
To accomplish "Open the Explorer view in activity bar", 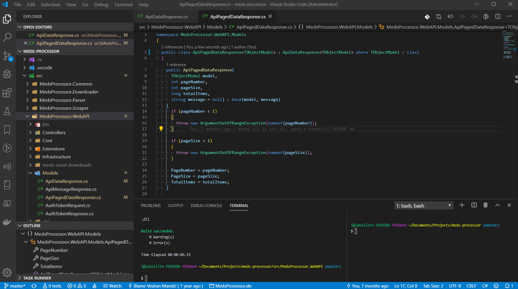I will pos(7,19).
